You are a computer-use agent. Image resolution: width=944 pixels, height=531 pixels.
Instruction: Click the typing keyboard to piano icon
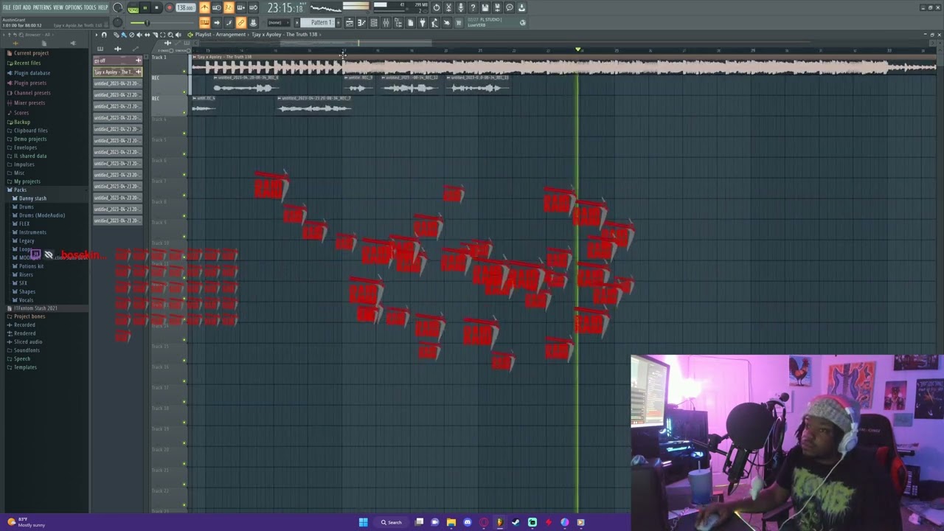click(x=204, y=22)
